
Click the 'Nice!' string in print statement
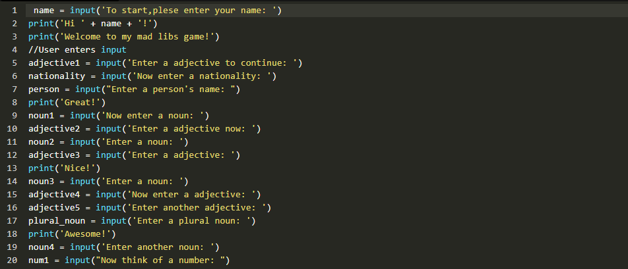click(x=75, y=168)
